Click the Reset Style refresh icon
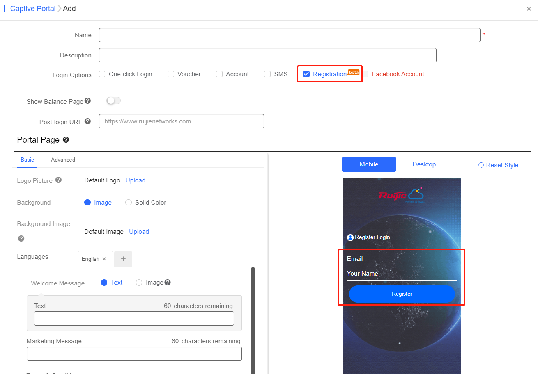This screenshot has height=374, width=538. [481, 165]
